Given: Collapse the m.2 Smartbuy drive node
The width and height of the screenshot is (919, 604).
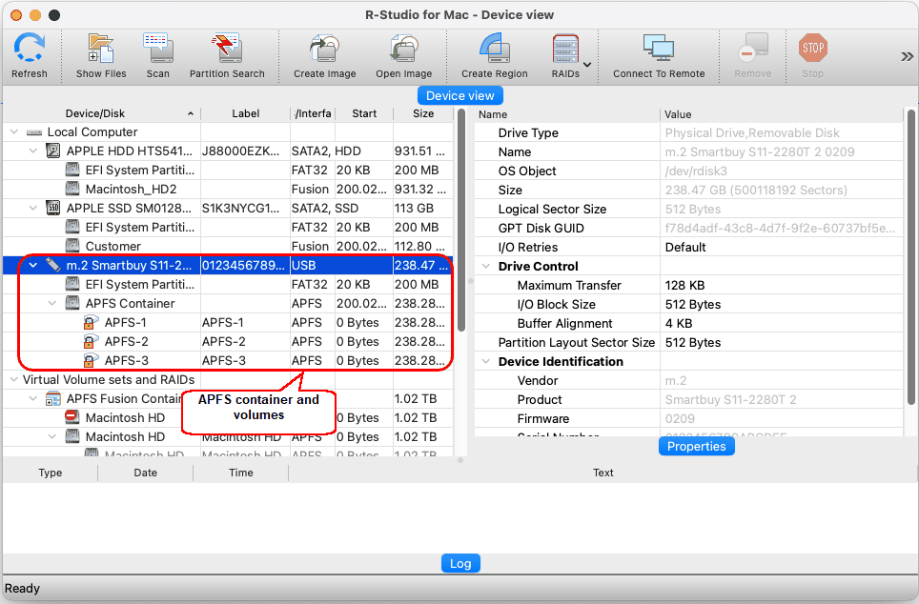Looking at the screenshot, I should pyautogui.click(x=33, y=266).
